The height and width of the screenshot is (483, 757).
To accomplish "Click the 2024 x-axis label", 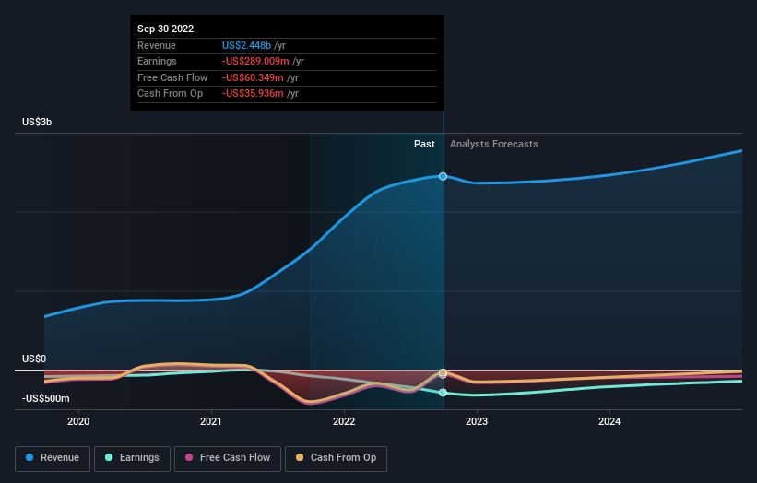I will click(609, 422).
